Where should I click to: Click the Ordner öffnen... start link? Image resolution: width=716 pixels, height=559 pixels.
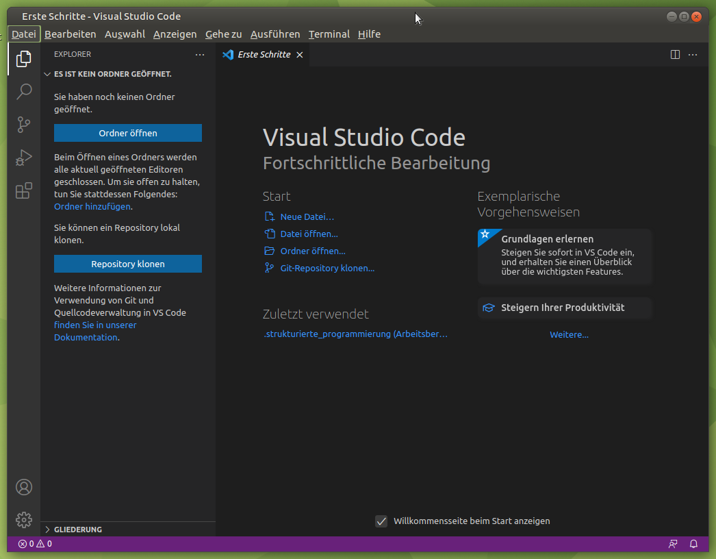click(x=313, y=251)
